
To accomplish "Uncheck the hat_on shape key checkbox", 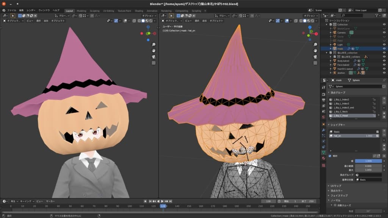I will [x=377, y=135].
